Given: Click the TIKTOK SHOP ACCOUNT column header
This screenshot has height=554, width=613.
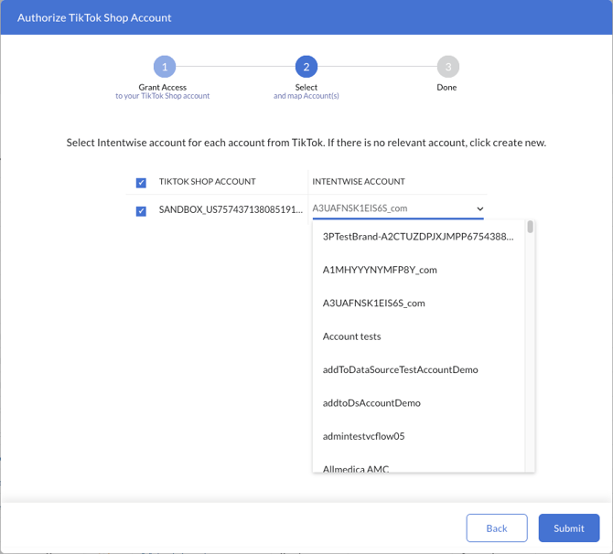Looking at the screenshot, I should pyautogui.click(x=207, y=182).
